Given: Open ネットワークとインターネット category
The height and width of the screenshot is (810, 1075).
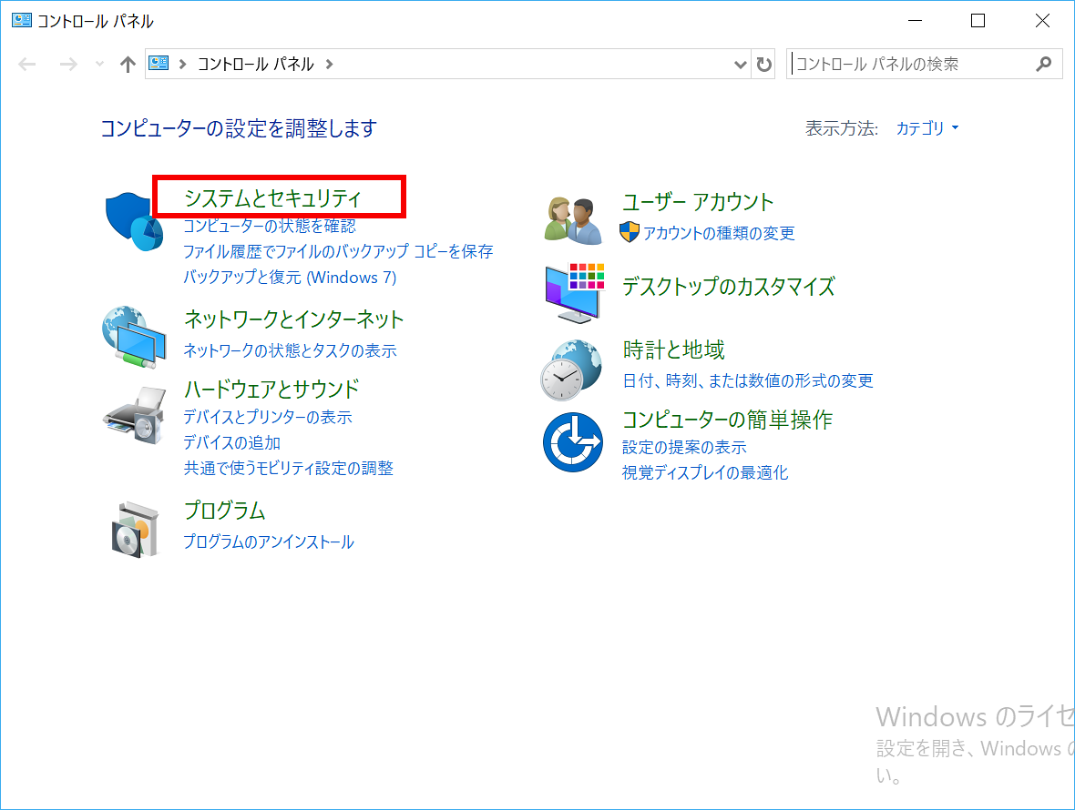Looking at the screenshot, I should click(x=294, y=319).
